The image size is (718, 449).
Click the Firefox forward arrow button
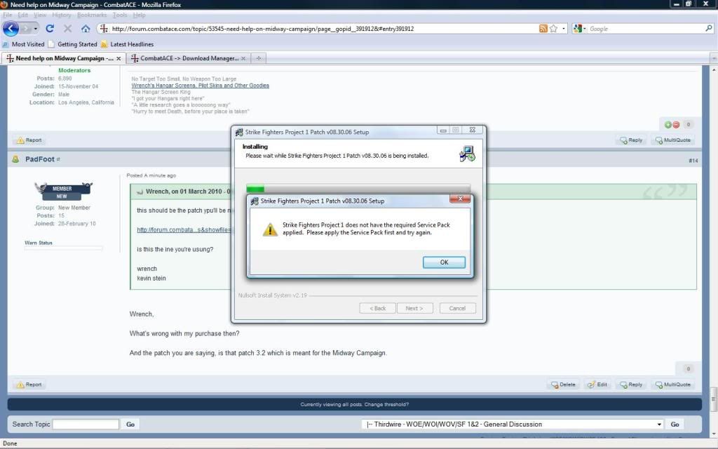click(26, 28)
